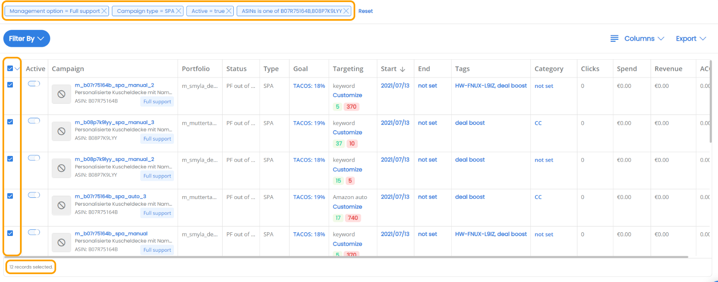Click category CC for m_b08p7k9lyy_spa_manual_3
This screenshot has height=282, width=718.
coord(538,123)
